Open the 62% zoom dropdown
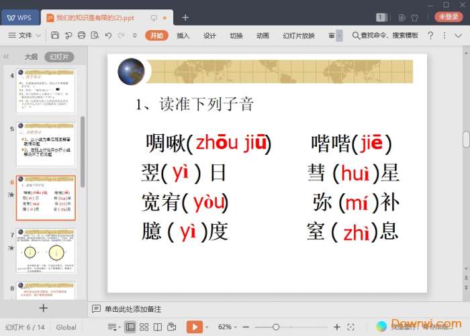 tap(228, 327)
